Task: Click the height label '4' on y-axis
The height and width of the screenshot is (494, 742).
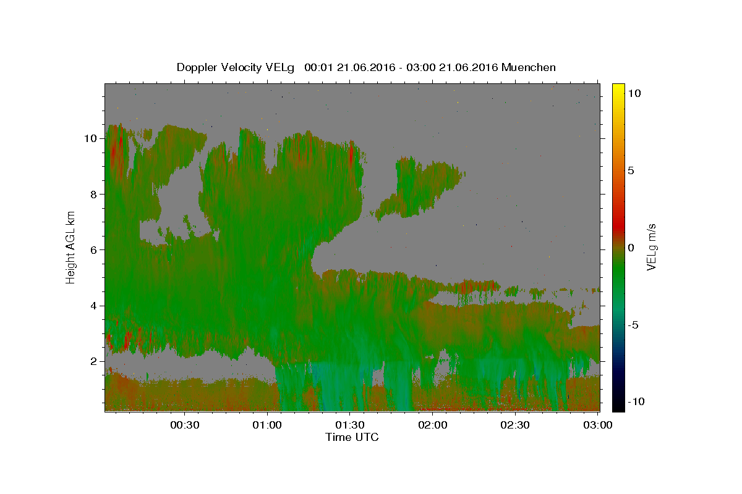Action: coord(93,306)
